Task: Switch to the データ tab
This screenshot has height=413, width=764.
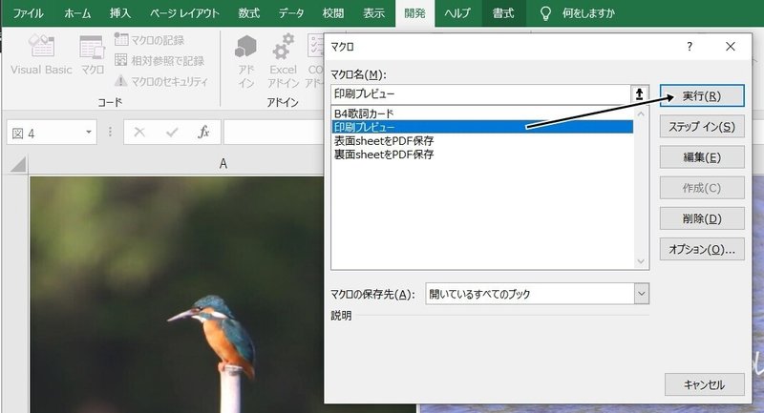Action: coord(291,13)
